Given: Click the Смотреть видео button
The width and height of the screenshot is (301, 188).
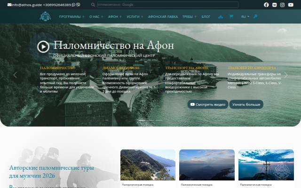Looking at the screenshot, I should pyautogui.click(x=208, y=104).
